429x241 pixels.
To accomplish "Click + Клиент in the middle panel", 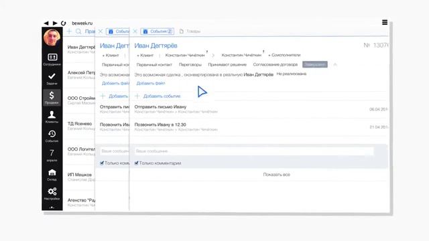I will coord(111,55).
